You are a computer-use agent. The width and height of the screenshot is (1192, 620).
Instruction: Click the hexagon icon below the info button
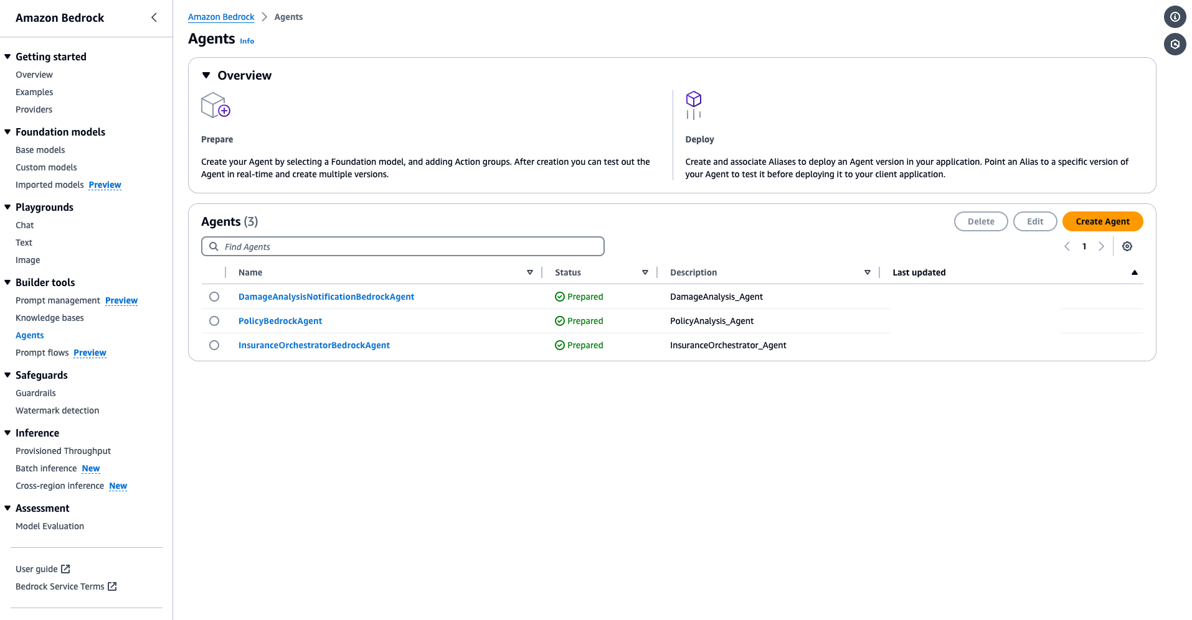click(1175, 44)
